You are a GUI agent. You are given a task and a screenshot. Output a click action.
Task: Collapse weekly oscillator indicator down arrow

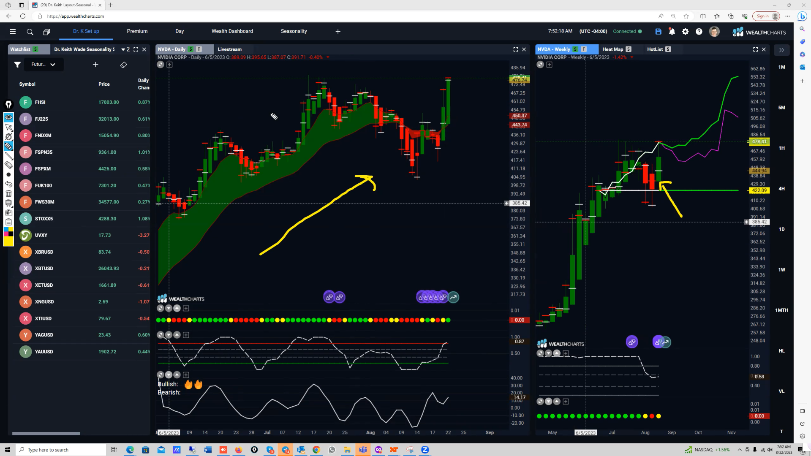(548, 353)
